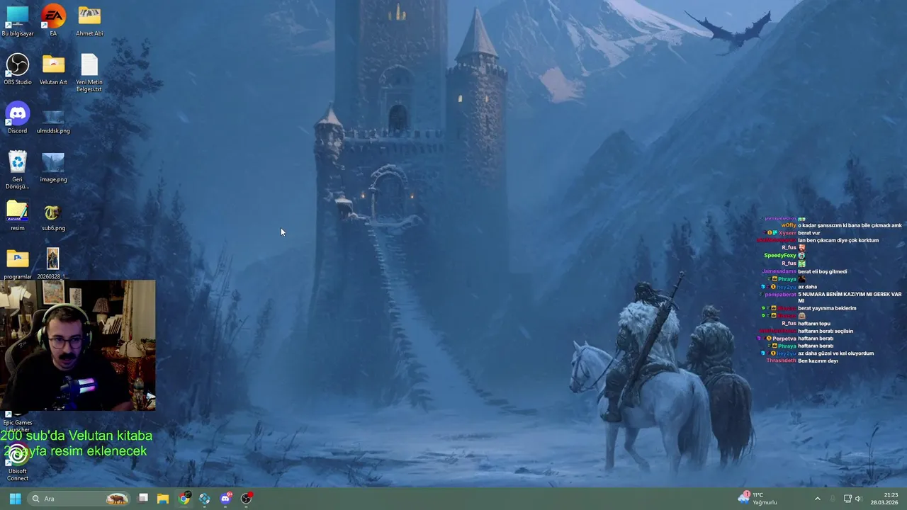Click chat message 'berat yayınıma beklerim'
The height and width of the screenshot is (510, 907).
click(827, 309)
